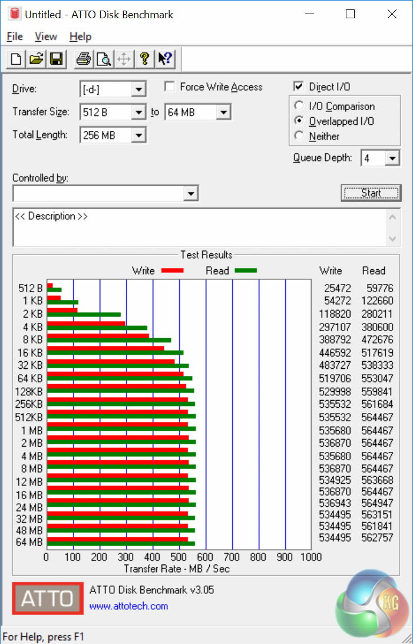Click the red ATTO logo
Screen dimensions: 413x644
click(48, 598)
